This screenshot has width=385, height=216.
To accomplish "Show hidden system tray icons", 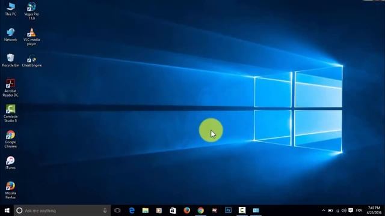I will [x=324, y=211].
